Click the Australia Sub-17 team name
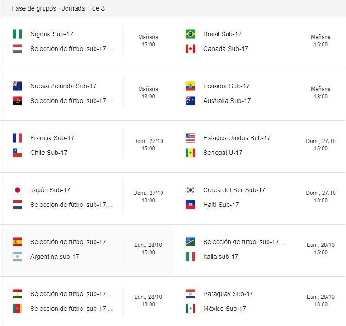The width and height of the screenshot is (346, 326). (x=227, y=101)
